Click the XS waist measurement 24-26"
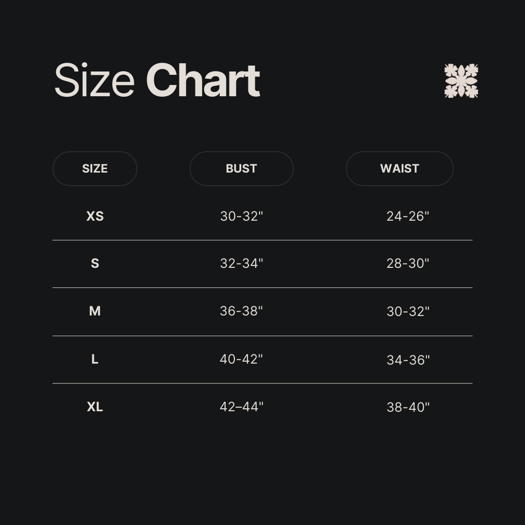Screen dimensions: 525x525 pyautogui.click(x=408, y=216)
